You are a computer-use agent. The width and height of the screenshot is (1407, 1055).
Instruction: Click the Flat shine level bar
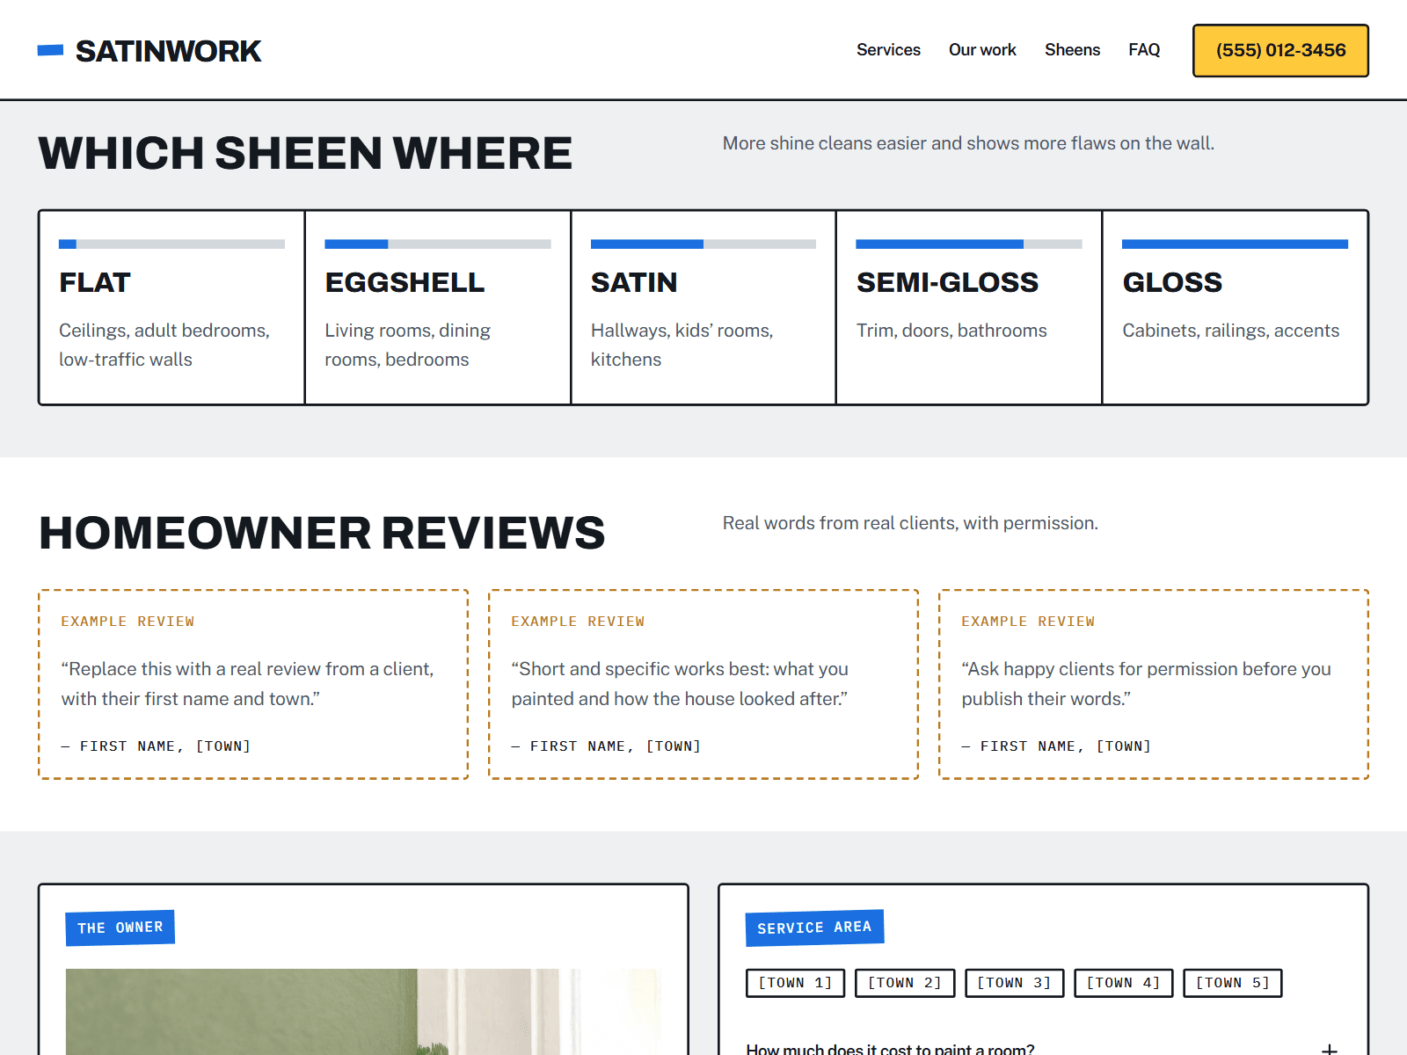171,244
